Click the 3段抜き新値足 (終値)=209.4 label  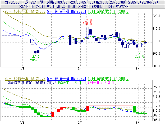pos(32,82)
